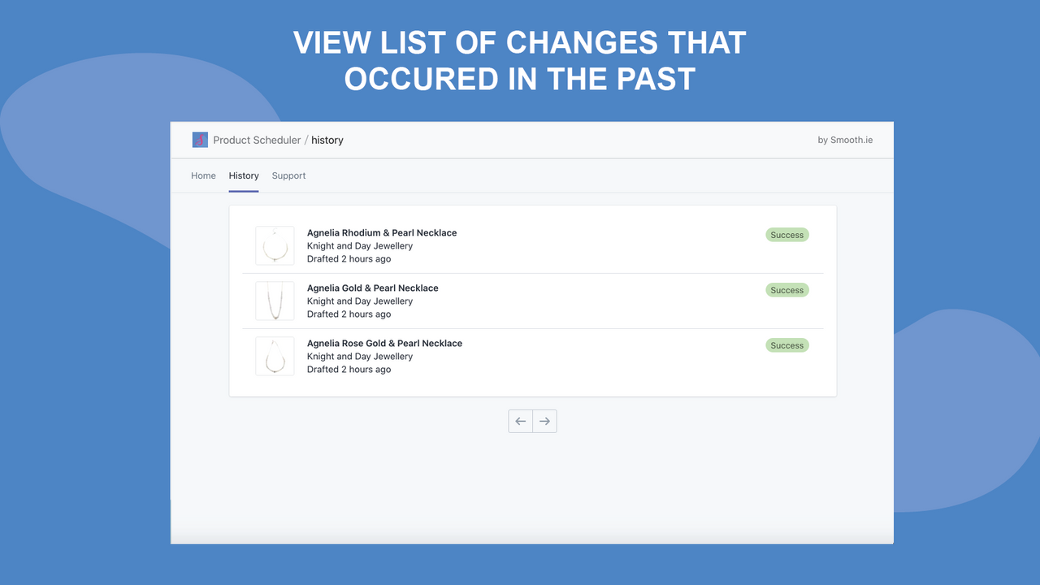Screen dimensions: 1040x585
Task: Go to previous page using left arrow
Action: [x=520, y=421]
